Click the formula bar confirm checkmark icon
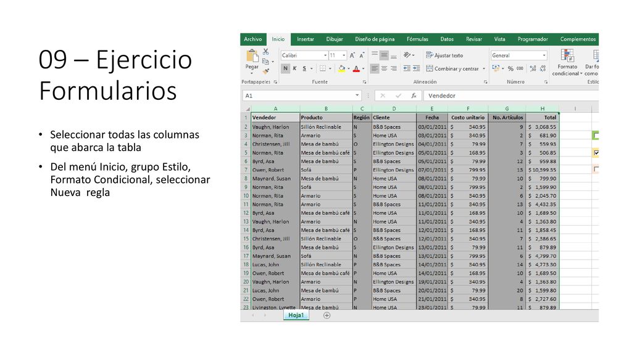 coord(398,96)
